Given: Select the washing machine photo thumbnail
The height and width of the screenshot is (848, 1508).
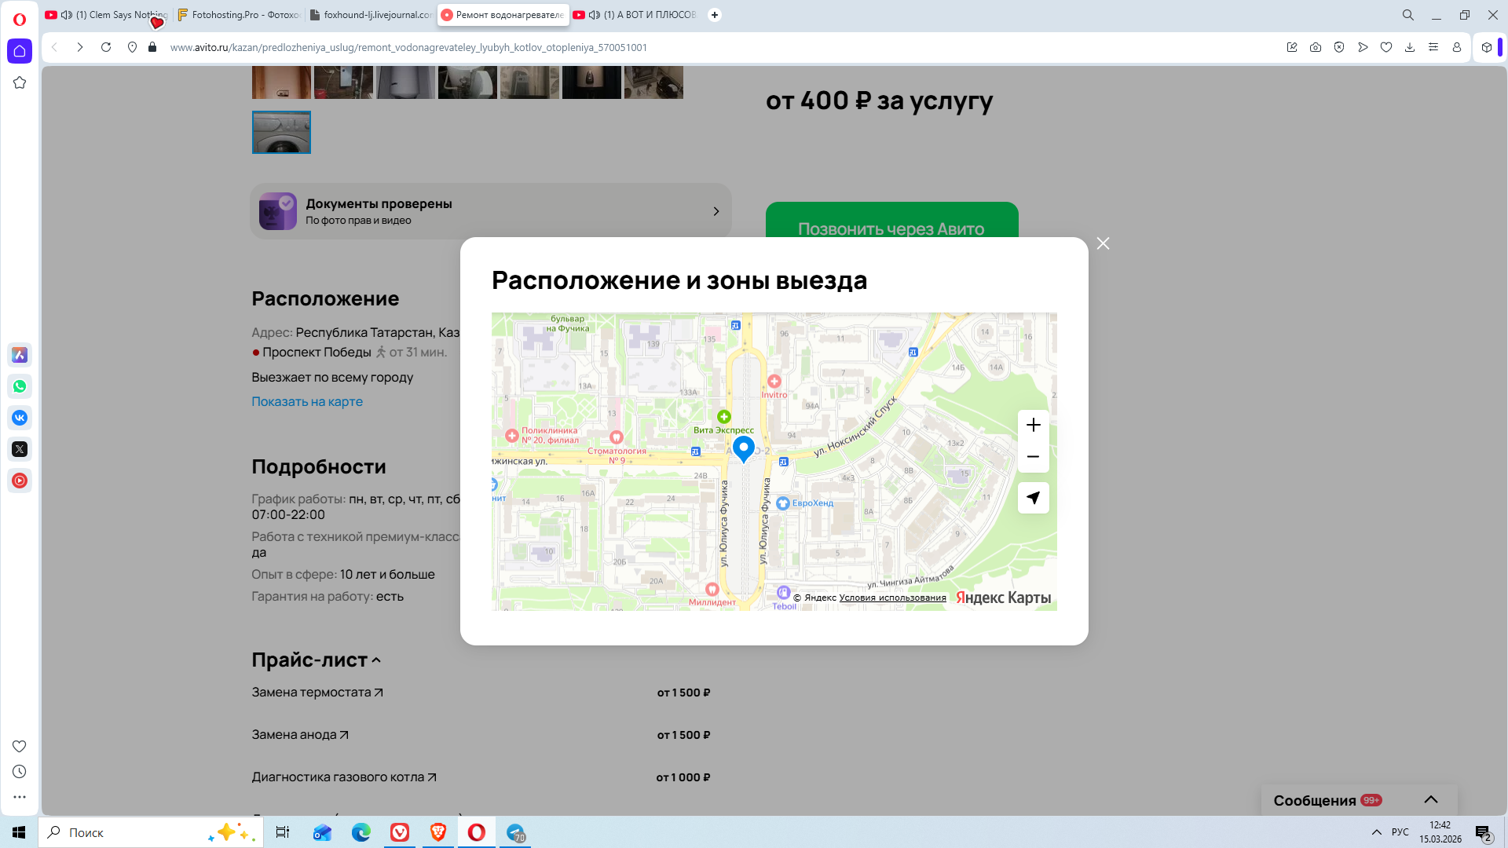Looking at the screenshot, I should (281, 132).
